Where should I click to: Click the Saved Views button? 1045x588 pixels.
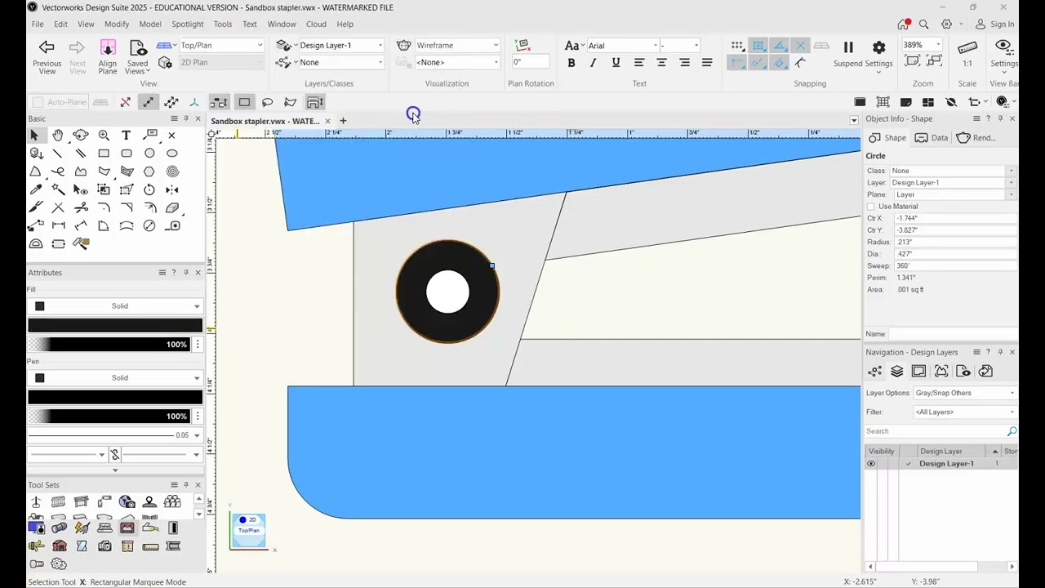click(x=137, y=56)
